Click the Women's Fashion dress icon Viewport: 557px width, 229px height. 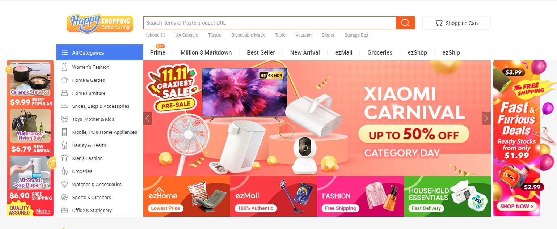(x=64, y=67)
